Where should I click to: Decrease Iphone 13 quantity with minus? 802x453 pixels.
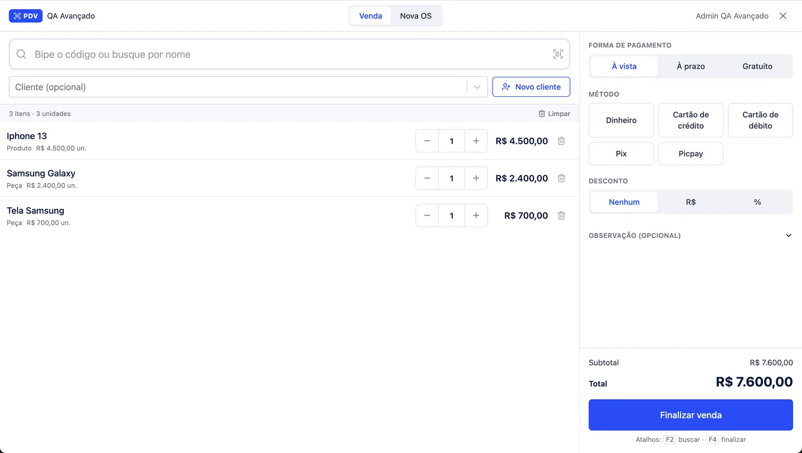[427, 141]
